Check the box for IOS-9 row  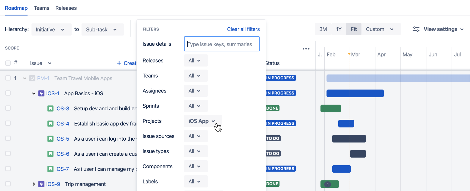tap(8, 184)
